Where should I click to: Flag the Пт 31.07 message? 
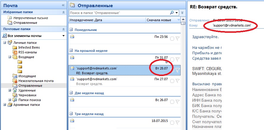pyautogui.click(x=177, y=59)
